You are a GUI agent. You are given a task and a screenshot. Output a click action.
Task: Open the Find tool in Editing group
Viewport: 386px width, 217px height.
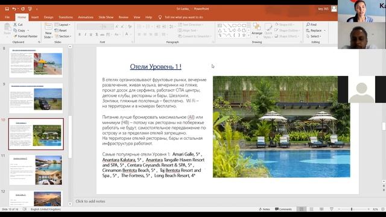pos(311,25)
